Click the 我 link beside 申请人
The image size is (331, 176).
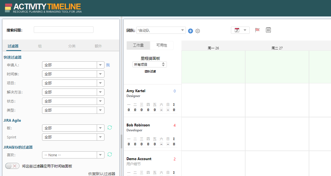108,65
